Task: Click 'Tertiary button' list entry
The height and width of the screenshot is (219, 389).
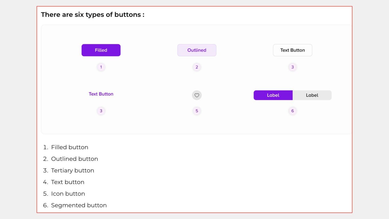Action: pos(73,171)
